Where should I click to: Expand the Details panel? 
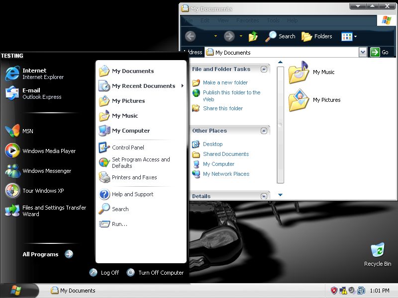264,196
